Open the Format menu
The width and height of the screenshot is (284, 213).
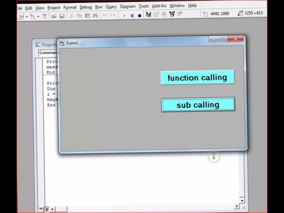70,8
